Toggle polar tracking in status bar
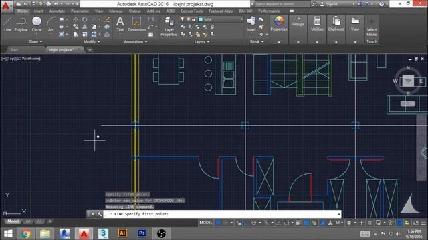This screenshot has width=428, height=240. (254, 223)
